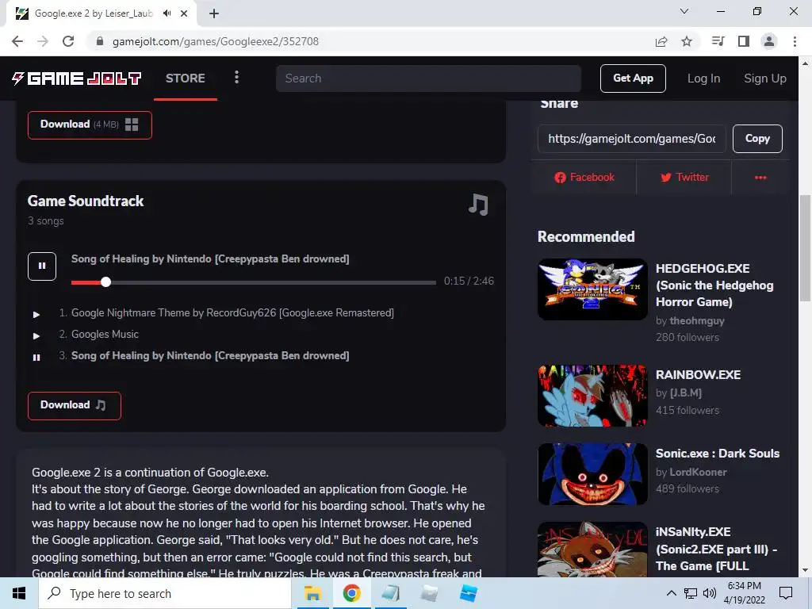Screen dimensions: 812x609
Task: Open HEDGEHOG.EXE recommended game thumbnail
Action: tap(592, 289)
